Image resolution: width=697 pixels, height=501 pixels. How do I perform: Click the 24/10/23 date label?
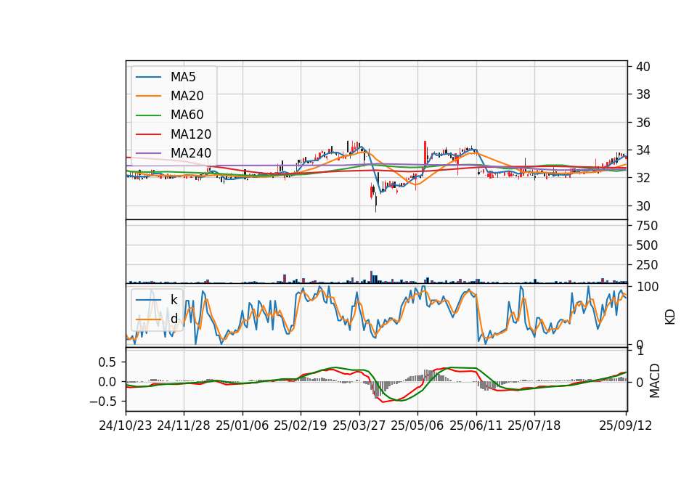[126, 425]
